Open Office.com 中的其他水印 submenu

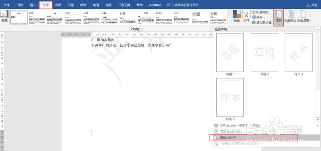click(266, 125)
